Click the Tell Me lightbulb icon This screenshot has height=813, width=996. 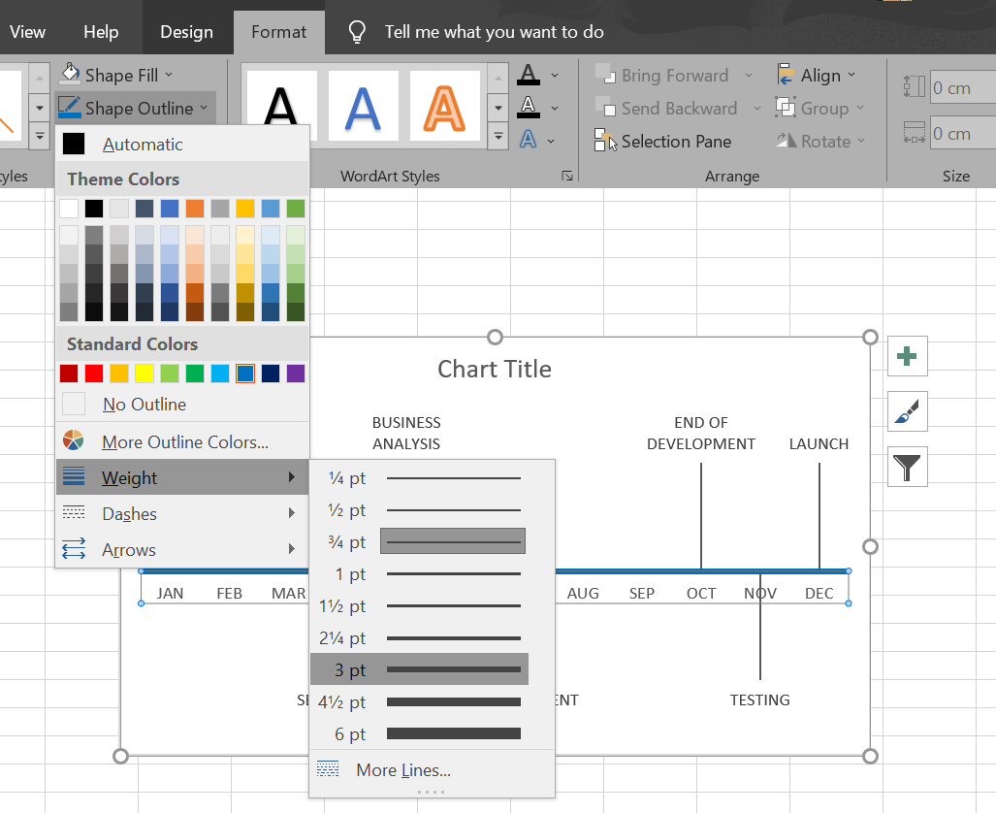[357, 32]
